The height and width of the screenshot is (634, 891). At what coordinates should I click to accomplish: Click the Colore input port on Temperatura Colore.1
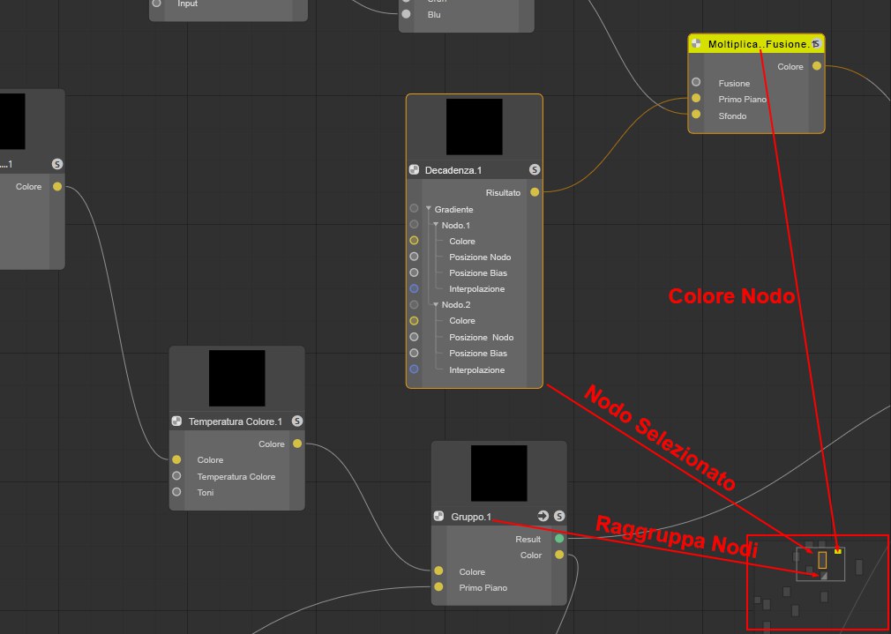176,459
